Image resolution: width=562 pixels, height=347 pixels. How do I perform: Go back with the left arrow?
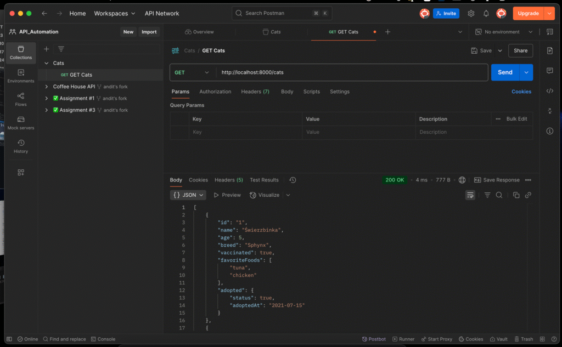[44, 13]
